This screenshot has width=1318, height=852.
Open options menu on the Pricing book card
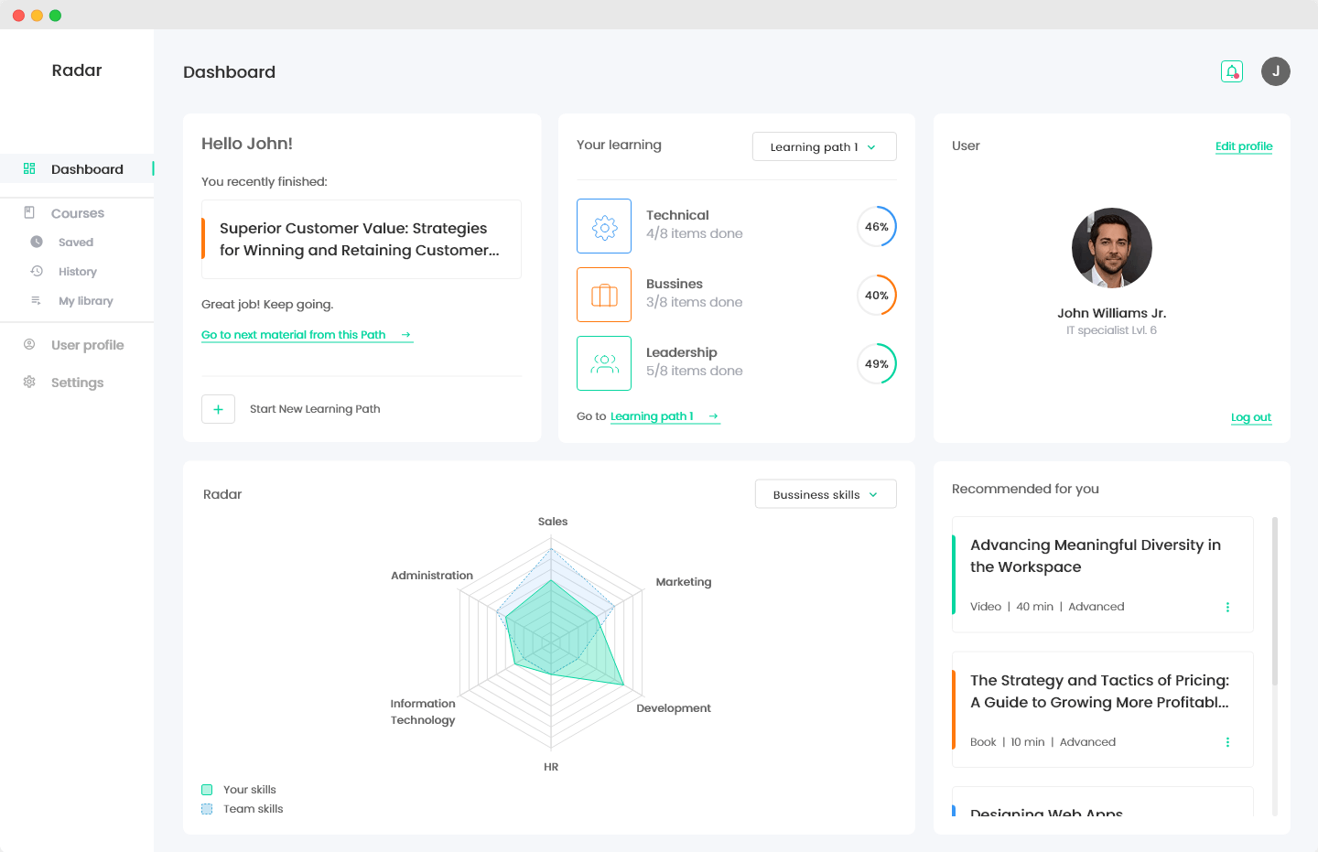coord(1227,742)
